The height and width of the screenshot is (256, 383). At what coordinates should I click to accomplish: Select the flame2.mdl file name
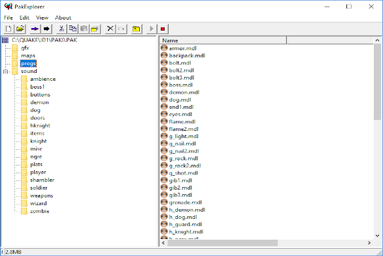pyautogui.click(x=184, y=129)
